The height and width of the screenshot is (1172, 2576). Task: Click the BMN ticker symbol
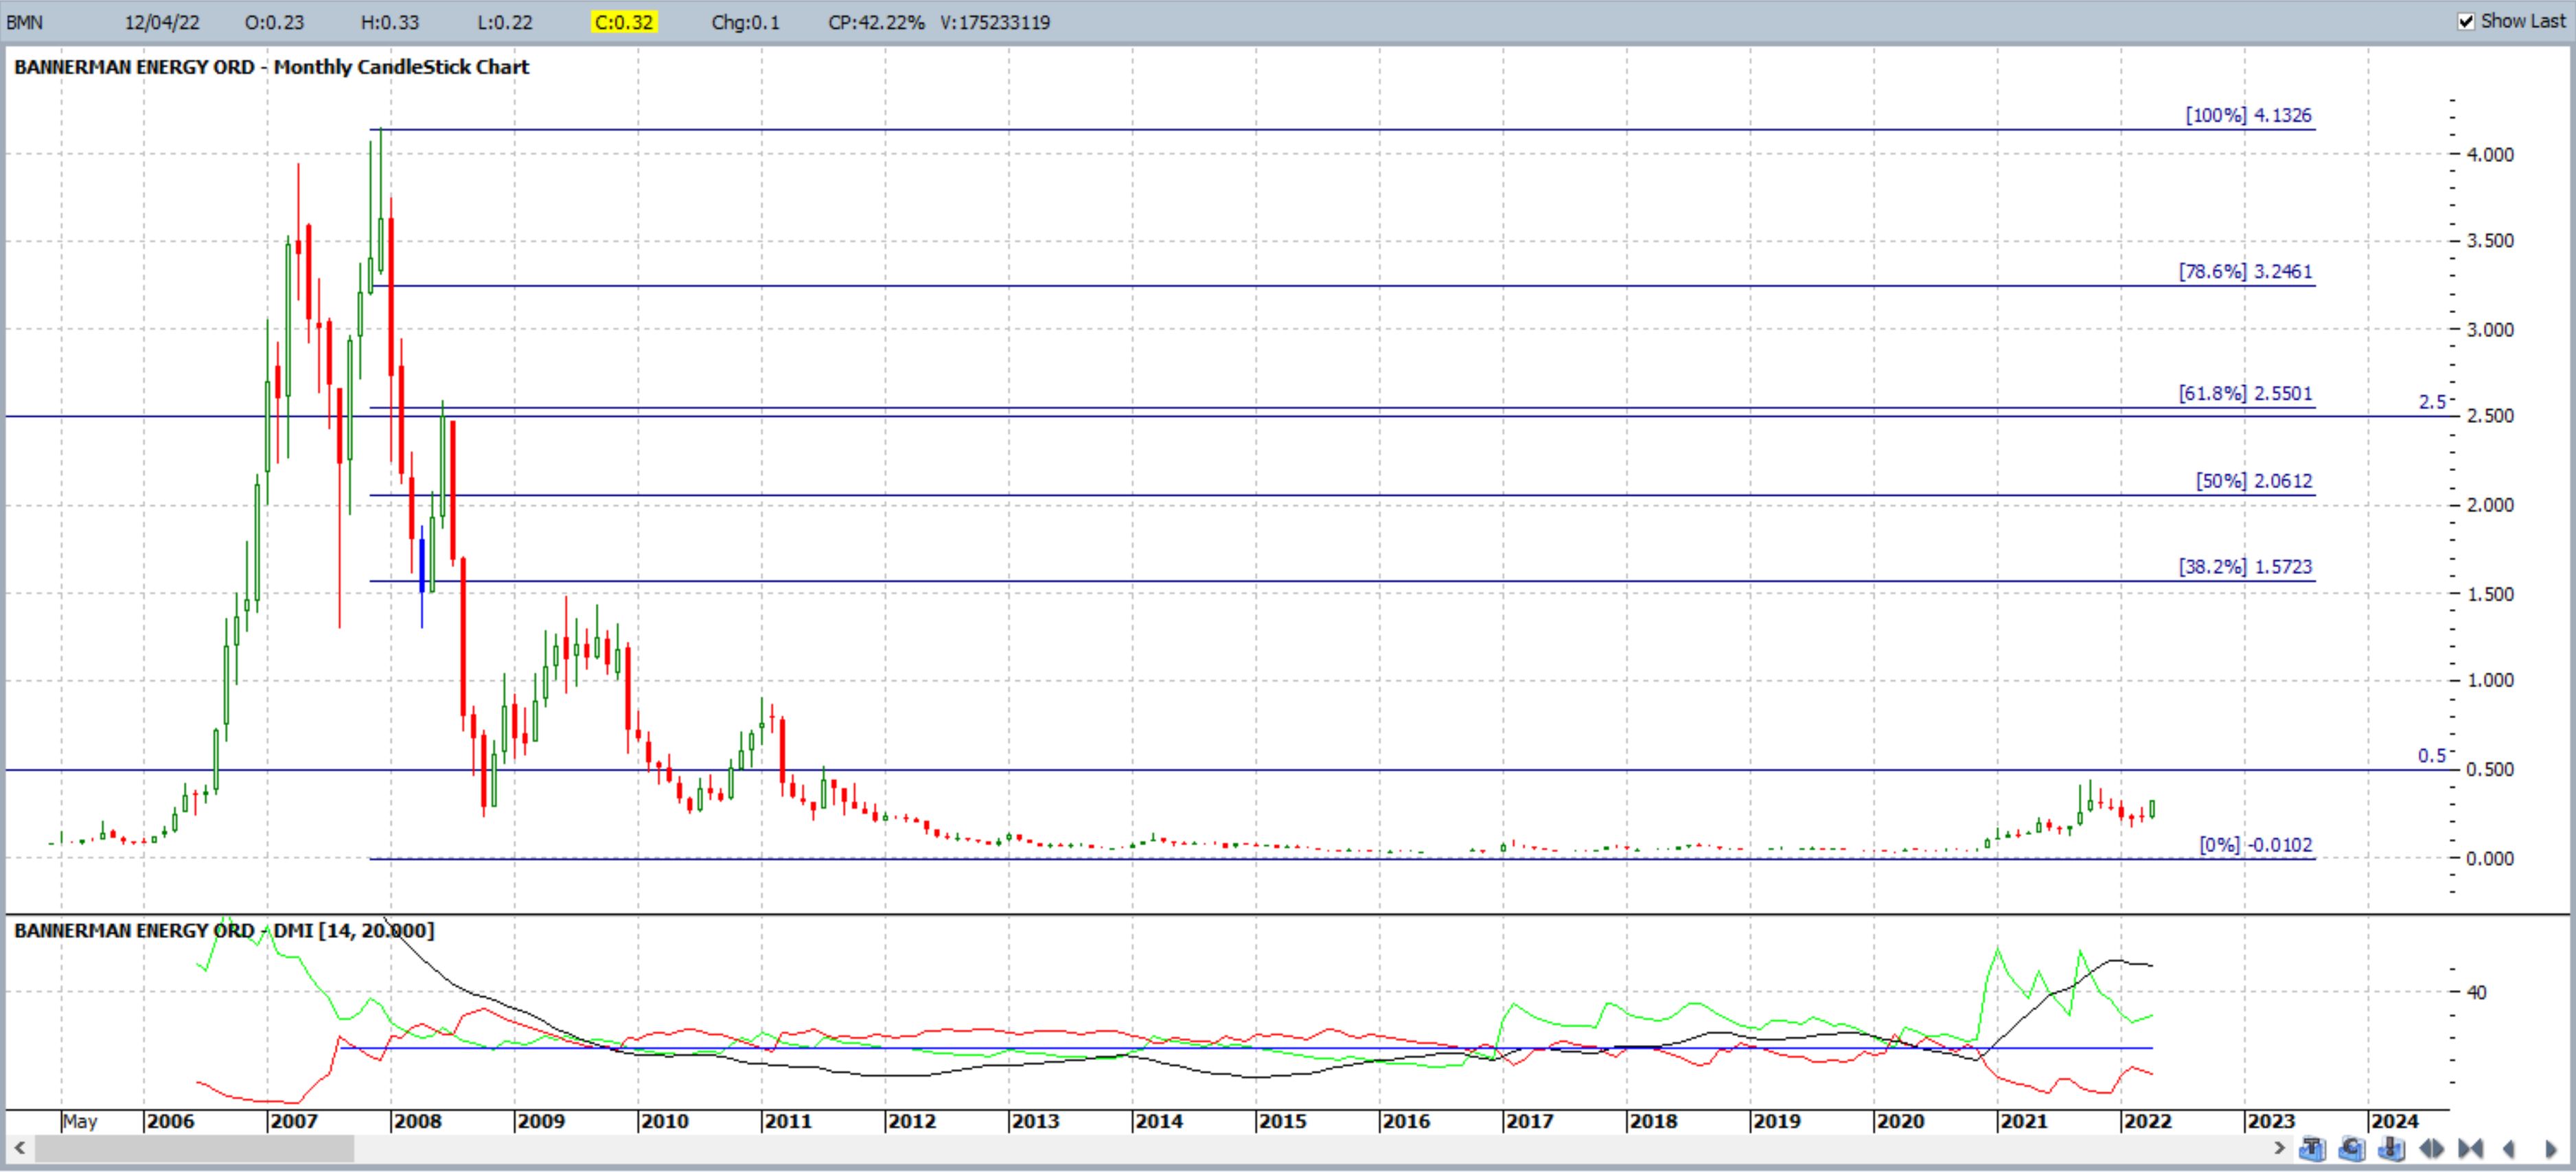click(x=24, y=22)
